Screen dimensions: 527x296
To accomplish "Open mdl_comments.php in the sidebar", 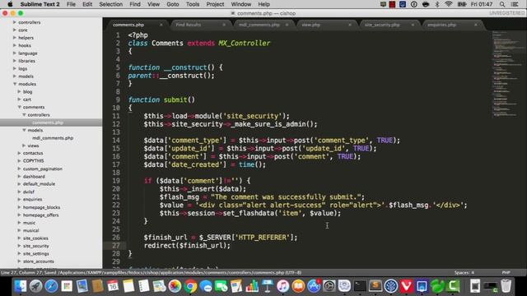I will [53, 138].
